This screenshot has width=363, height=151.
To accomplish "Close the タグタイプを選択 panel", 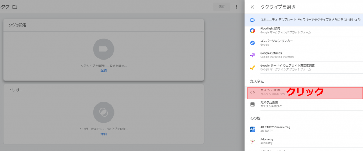I will [252, 7].
